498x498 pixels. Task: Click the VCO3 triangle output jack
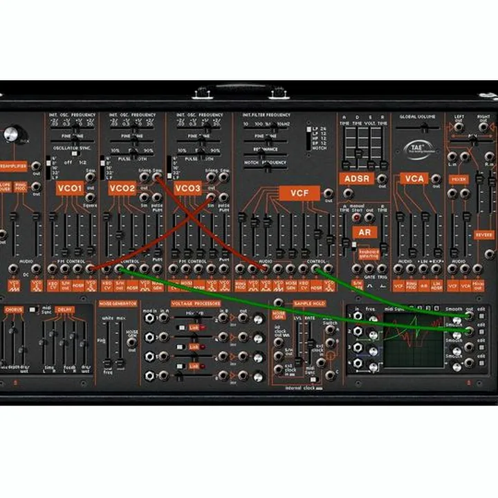tap(211, 177)
